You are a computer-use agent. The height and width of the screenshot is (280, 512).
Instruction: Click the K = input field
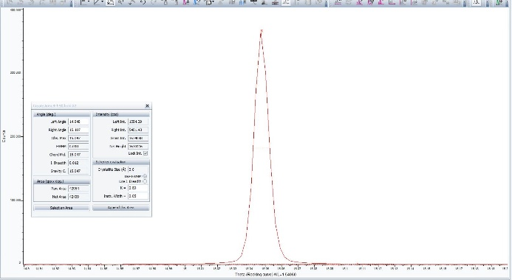[x=138, y=188]
